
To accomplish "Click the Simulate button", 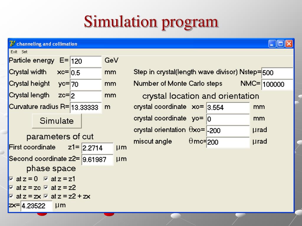I will point(57,121).
